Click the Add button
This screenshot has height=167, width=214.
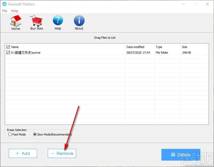coord(23,153)
